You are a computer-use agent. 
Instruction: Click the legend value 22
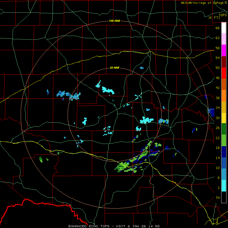tap(218, 138)
